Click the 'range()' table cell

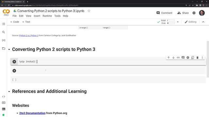point(106,28)
